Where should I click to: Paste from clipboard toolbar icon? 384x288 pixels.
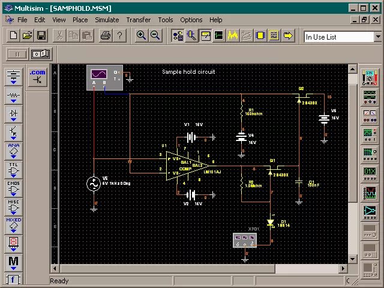(87, 36)
